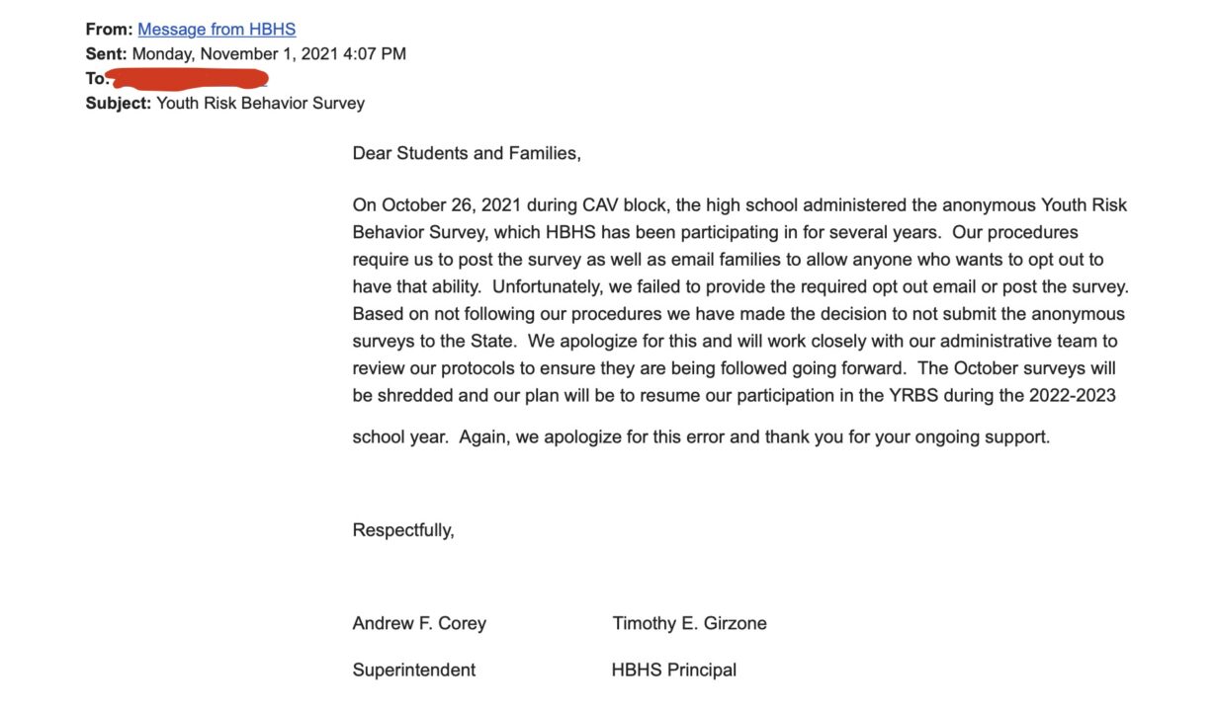This screenshot has width=1216, height=711.
Task: Open the "Message from HBHS" sender link
Action: click(217, 30)
